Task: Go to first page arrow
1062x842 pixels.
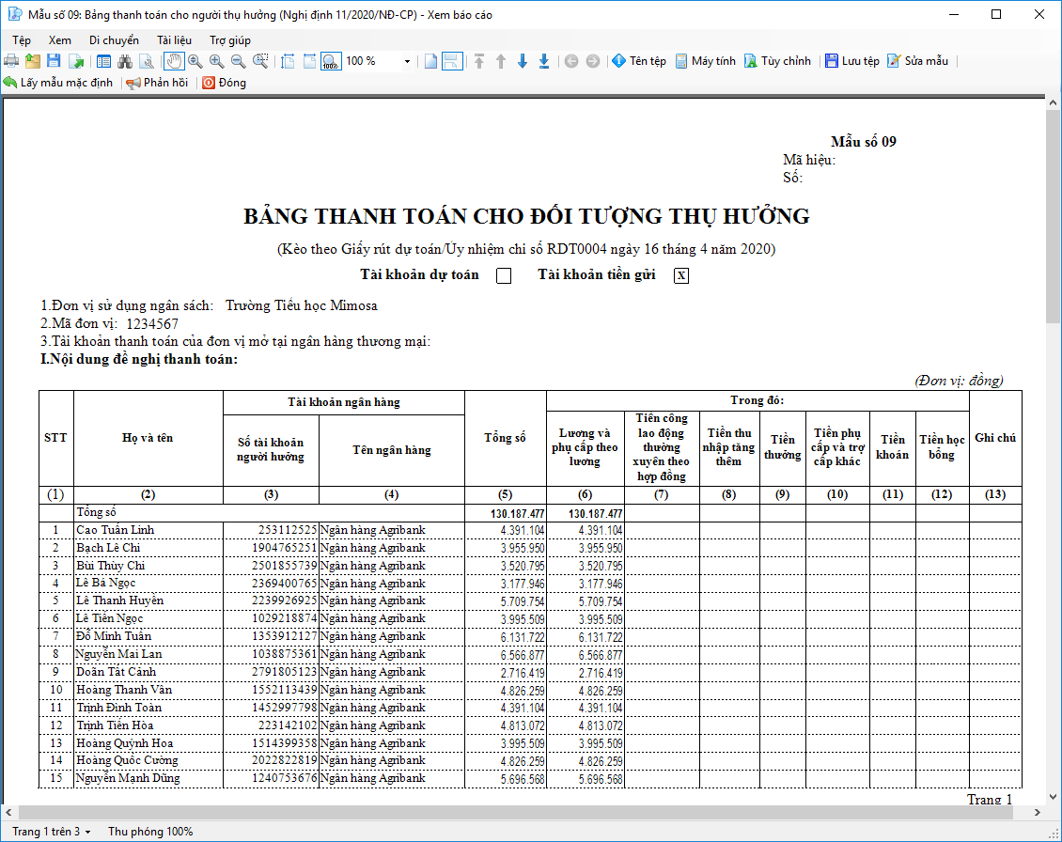Action: coord(479,61)
